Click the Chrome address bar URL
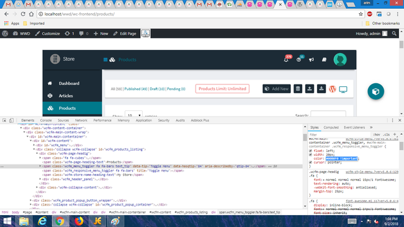Screen dimensions: 404x227 [x=80, y=14]
